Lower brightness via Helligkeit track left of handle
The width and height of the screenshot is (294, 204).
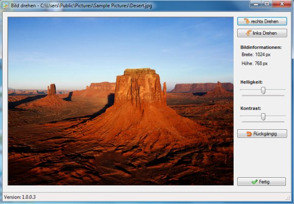click(251, 90)
